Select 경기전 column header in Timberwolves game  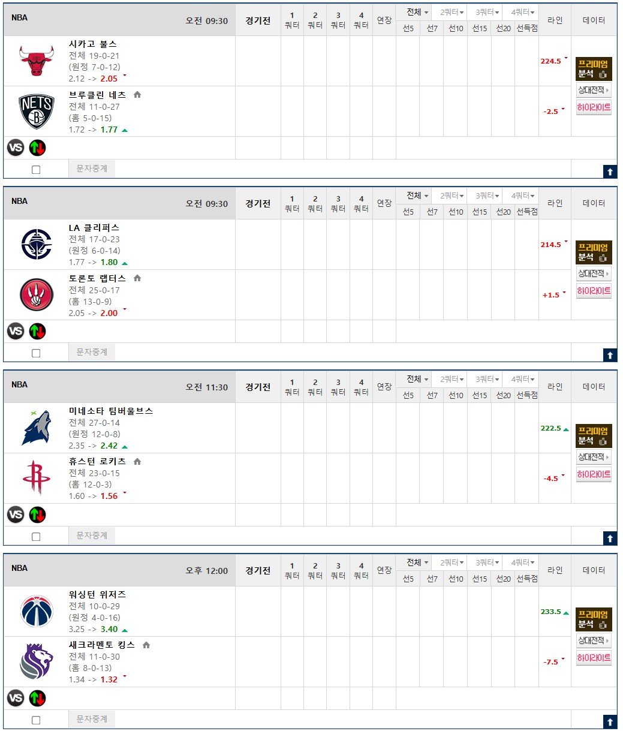coord(258,387)
